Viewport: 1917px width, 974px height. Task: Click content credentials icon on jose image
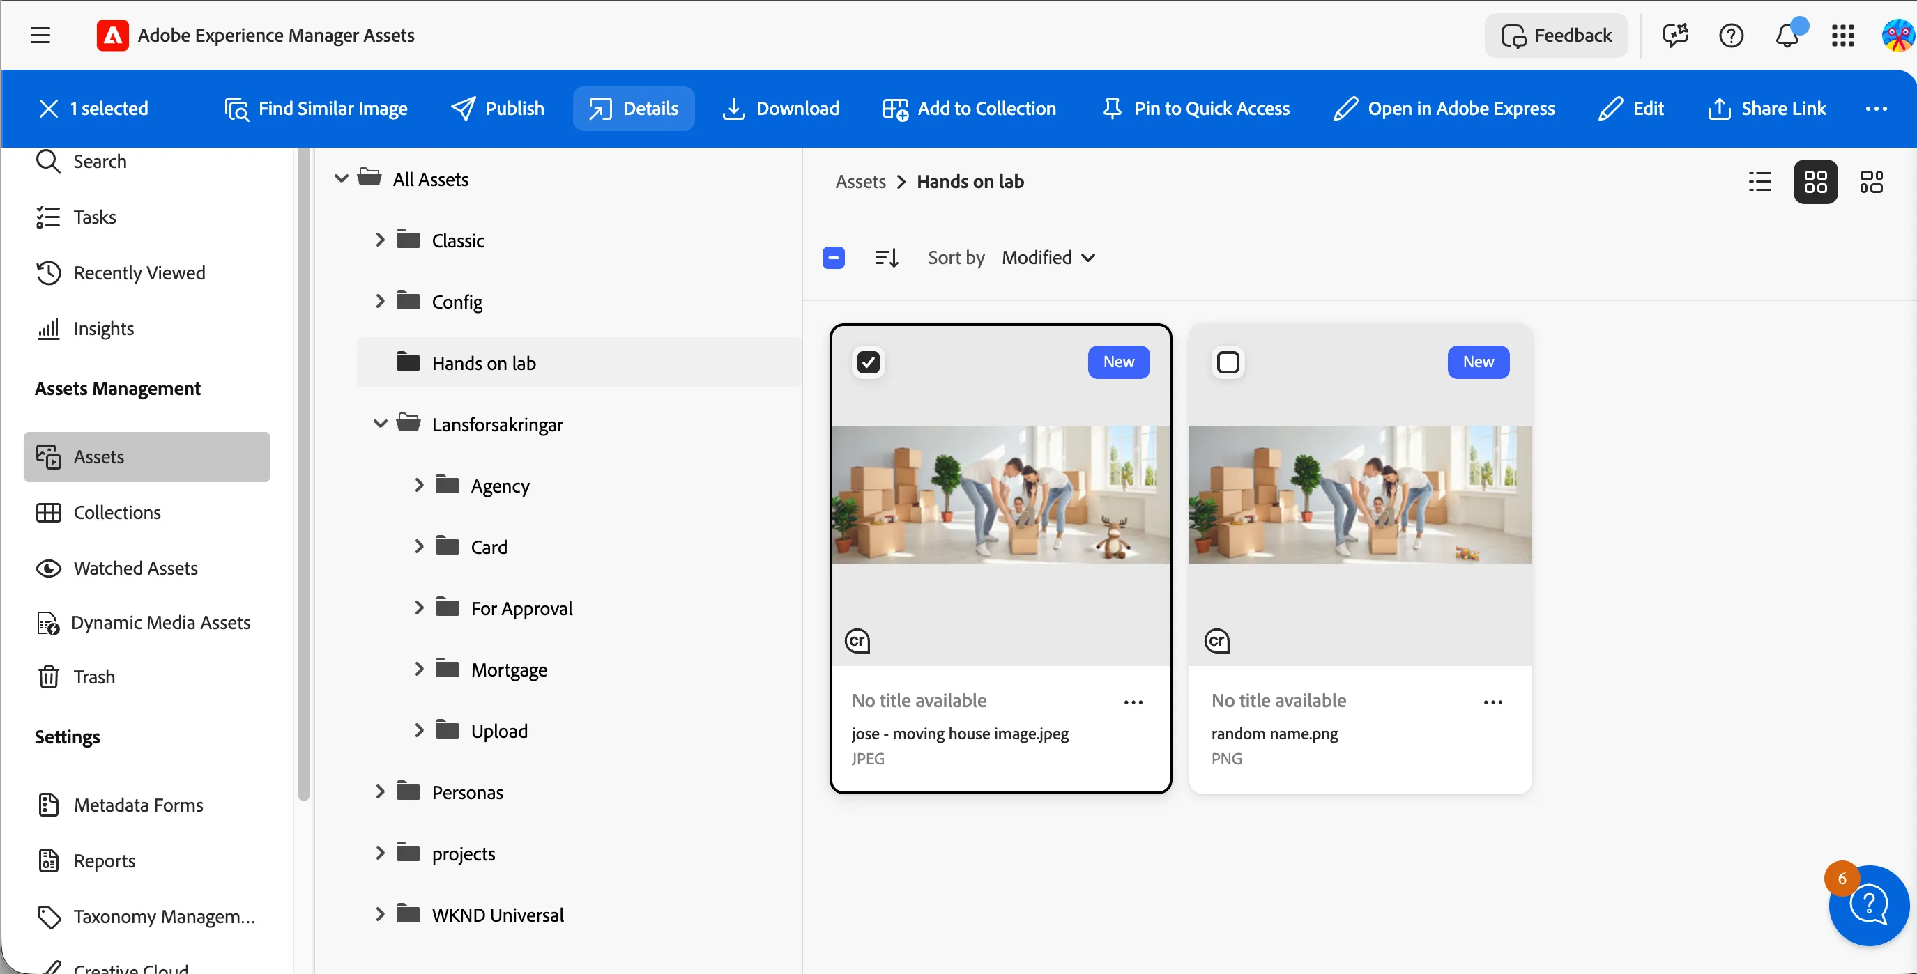(x=857, y=640)
